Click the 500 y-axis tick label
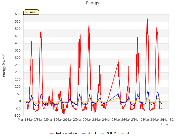 pyautogui.click(x=18, y=29)
